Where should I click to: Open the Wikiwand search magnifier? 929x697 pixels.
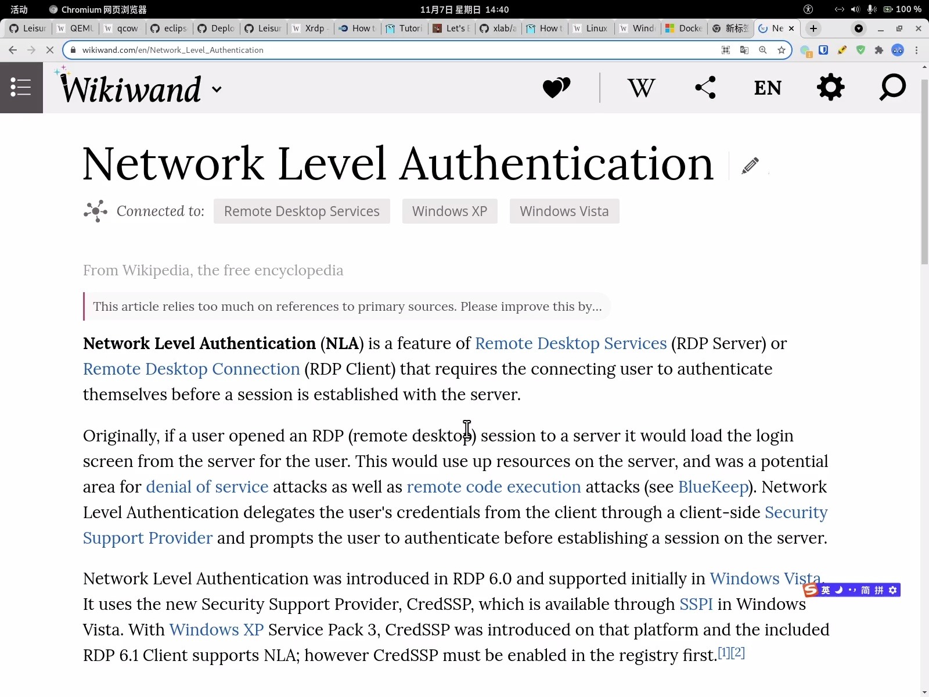(892, 88)
